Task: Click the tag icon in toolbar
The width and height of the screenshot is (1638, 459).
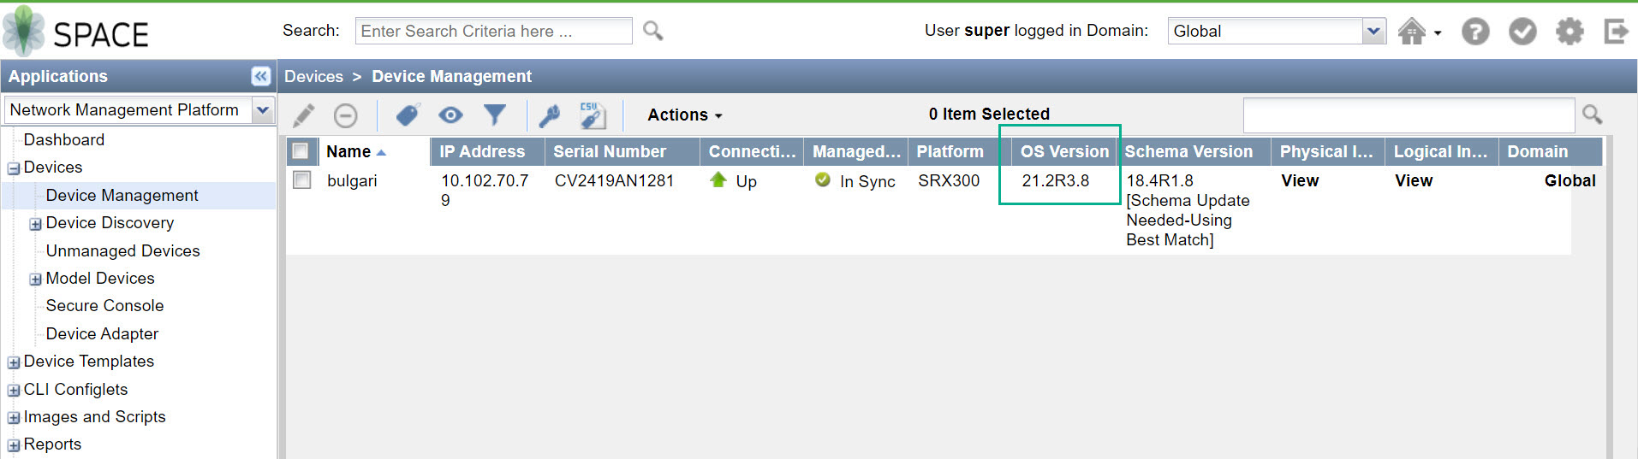Action: 408,115
